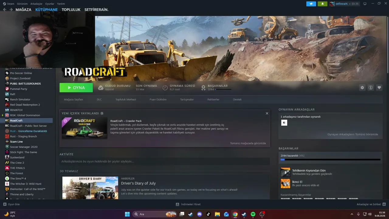The image size is (389, 219).
Task: Open the Oyunlar menu
Action: (x=50, y=4)
